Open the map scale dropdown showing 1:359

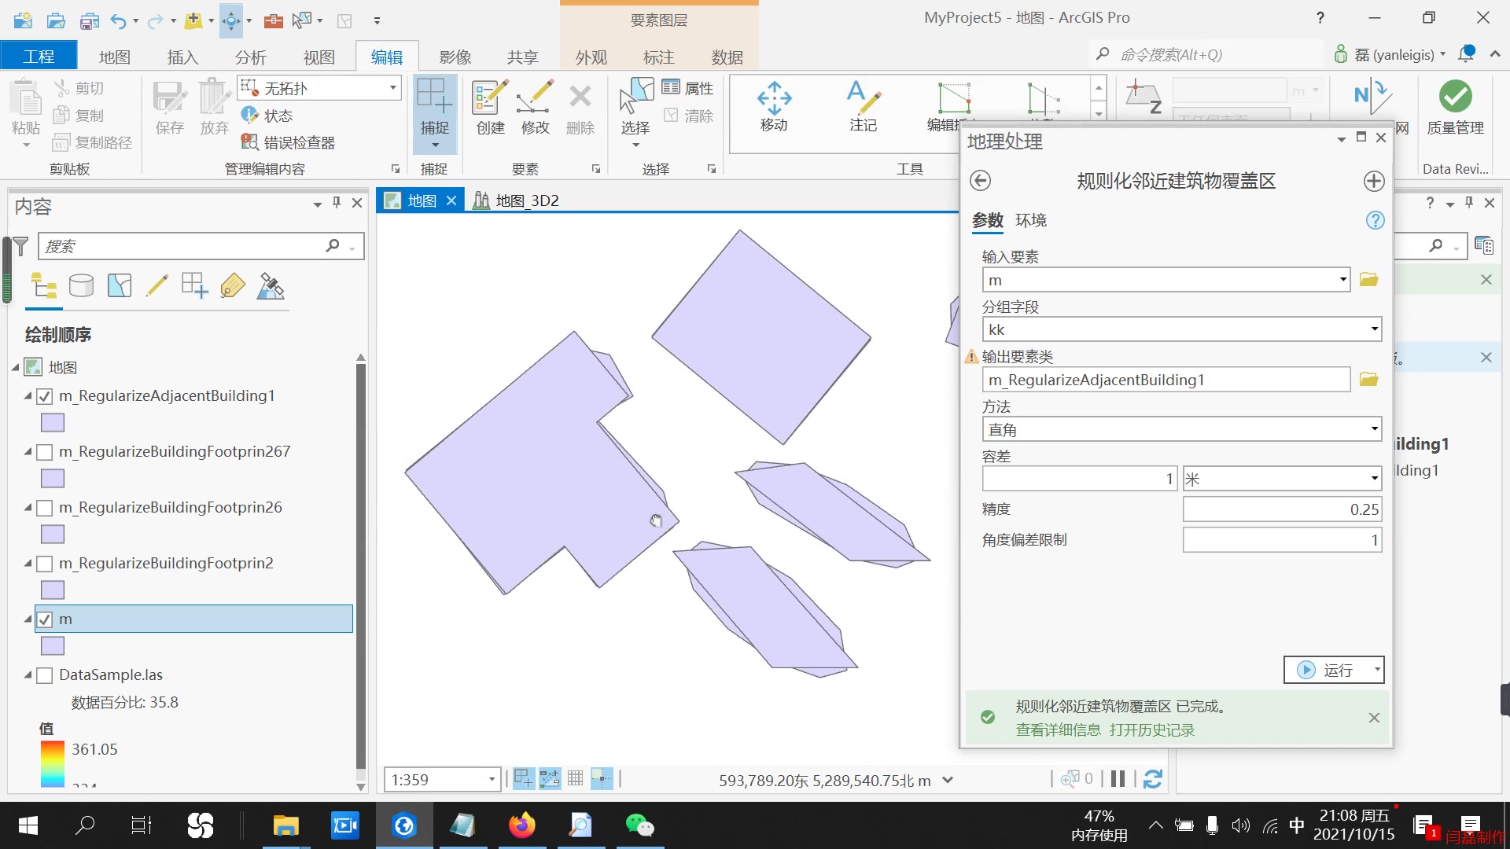click(x=492, y=779)
